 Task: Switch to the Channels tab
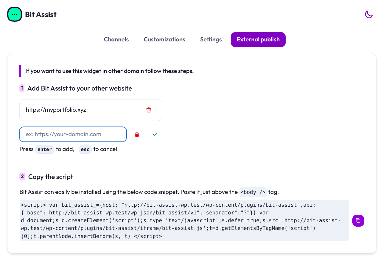pyautogui.click(x=116, y=40)
